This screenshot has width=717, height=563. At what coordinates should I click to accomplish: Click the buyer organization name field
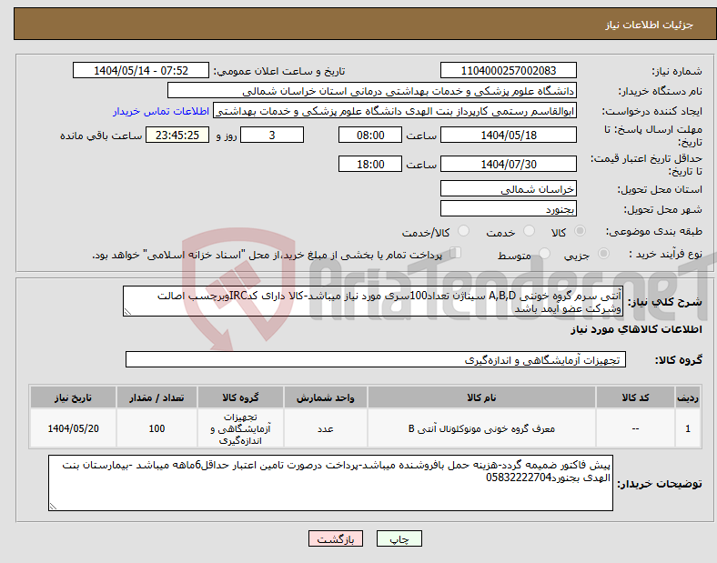[372, 90]
